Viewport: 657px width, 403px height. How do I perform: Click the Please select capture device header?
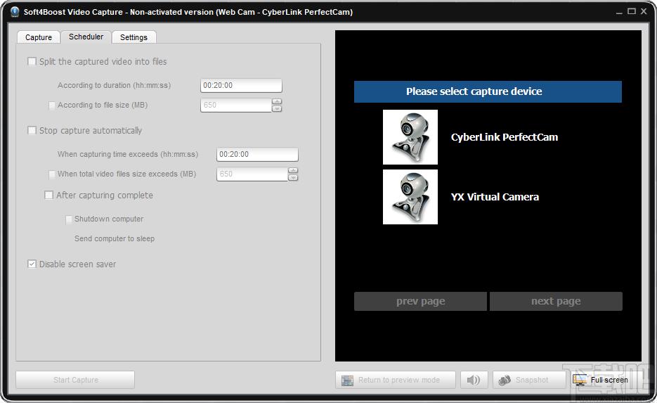(x=488, y=92)
